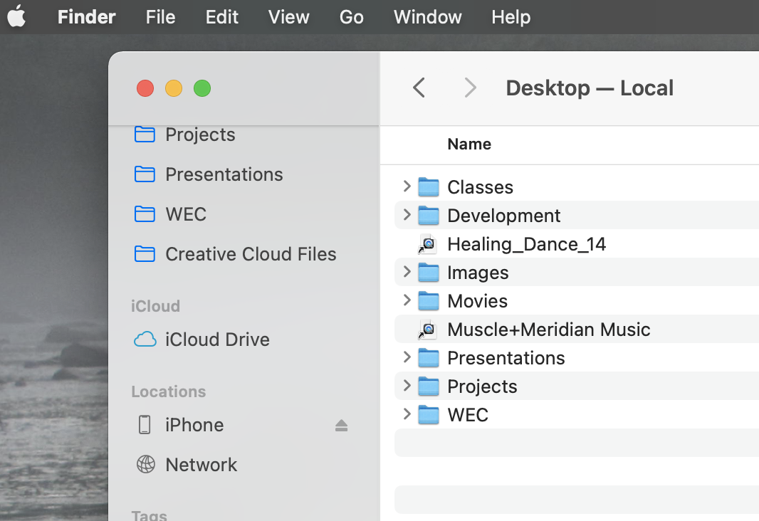Click the Development folder name
759x521 pixels.
pyautogui.click(x=504, y=216)
